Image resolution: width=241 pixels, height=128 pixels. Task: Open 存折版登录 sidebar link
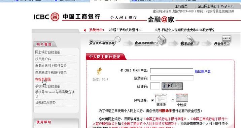pyautogui.click(x=43, y=79)
